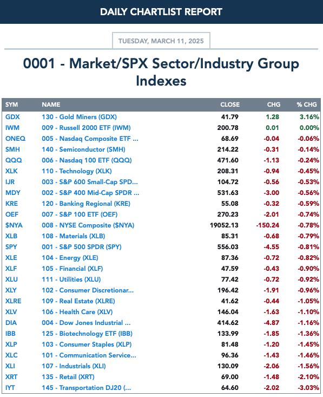Screen dimensions: 323x397
Task: Open 125 - Biotechnology ETF (IBB)
Action: point(87,334)
